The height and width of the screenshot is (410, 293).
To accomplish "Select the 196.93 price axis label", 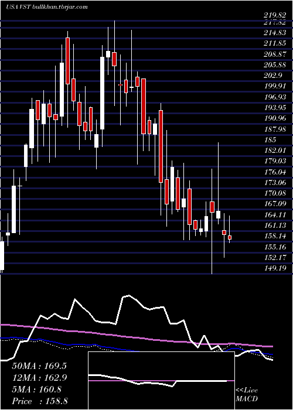I will [x=275, y=97].
